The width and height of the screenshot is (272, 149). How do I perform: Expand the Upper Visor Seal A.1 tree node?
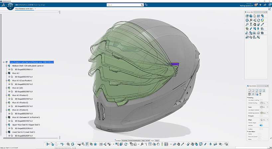[x=6, y=125]
